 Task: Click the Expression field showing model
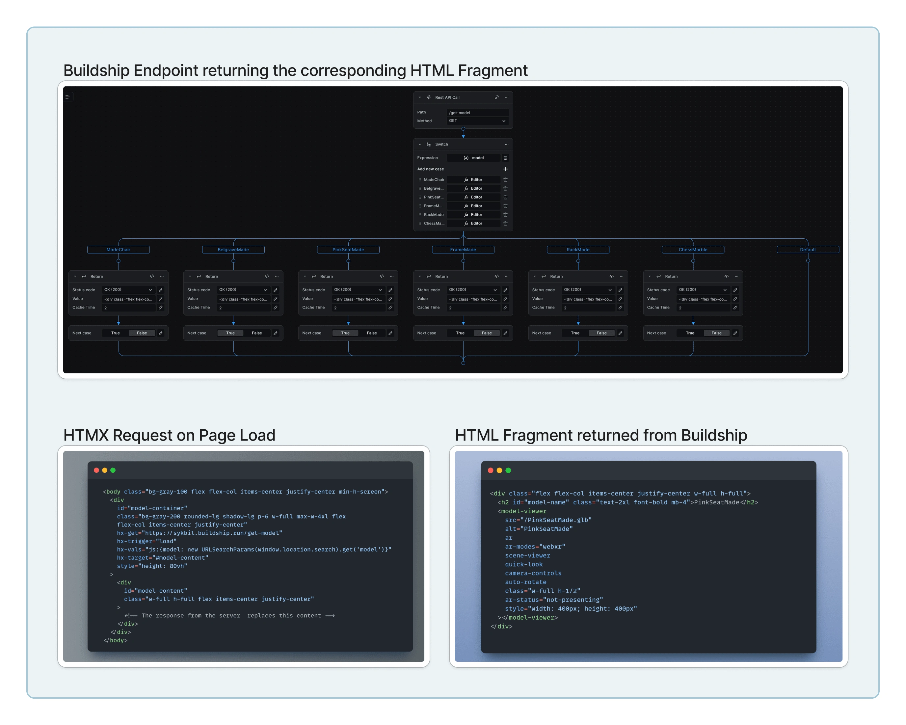click(473, 158)
